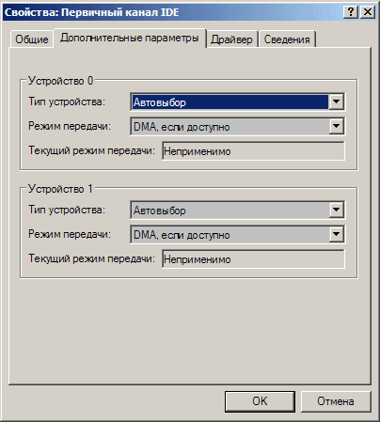This screenshot has height=422, width=380.
Task: Click Неприменимо field under Устройство 1
Action: click(253, 259)
